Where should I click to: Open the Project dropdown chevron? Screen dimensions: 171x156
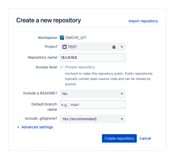pos(122,47)
